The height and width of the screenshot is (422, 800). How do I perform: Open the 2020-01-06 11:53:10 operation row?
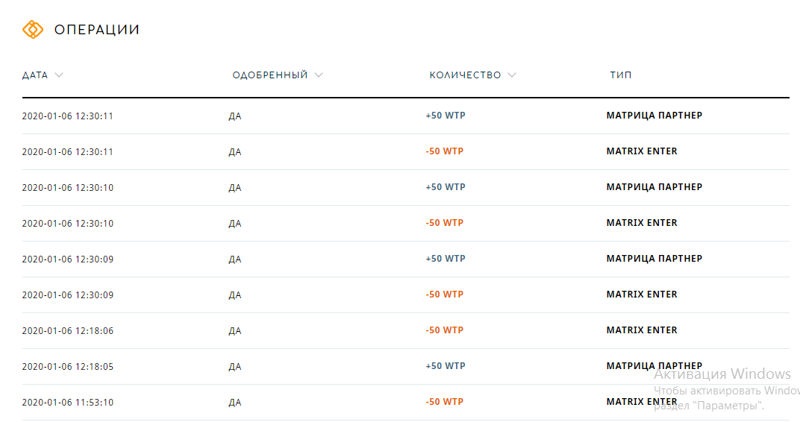(406, 402)
